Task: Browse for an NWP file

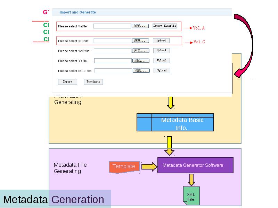Action: (141, 51)
